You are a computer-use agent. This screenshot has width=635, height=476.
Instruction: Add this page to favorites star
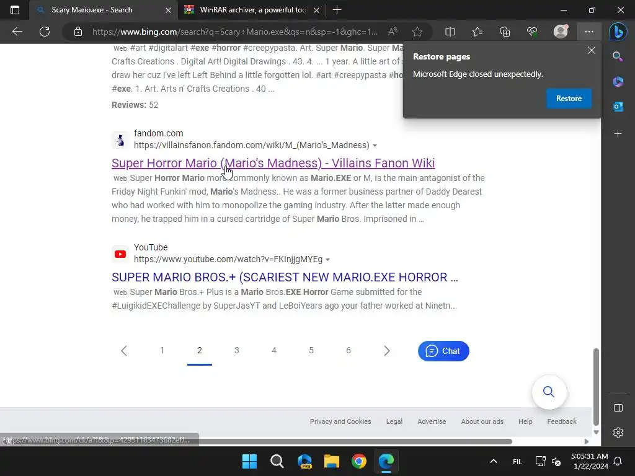(x=417, y=32)
